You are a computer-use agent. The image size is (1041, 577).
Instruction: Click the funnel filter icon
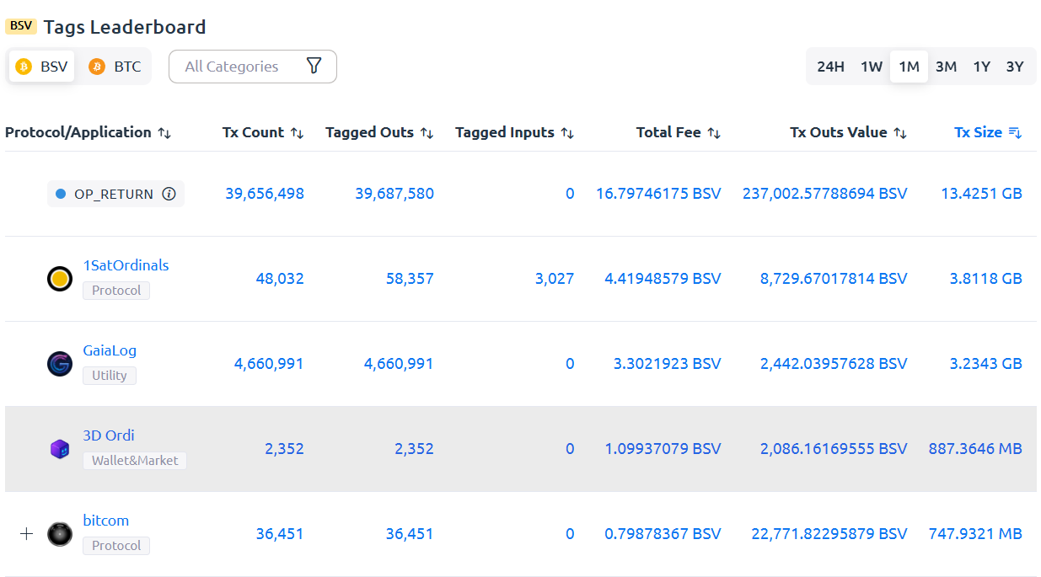pyautogui.click(x=314, y=66)
